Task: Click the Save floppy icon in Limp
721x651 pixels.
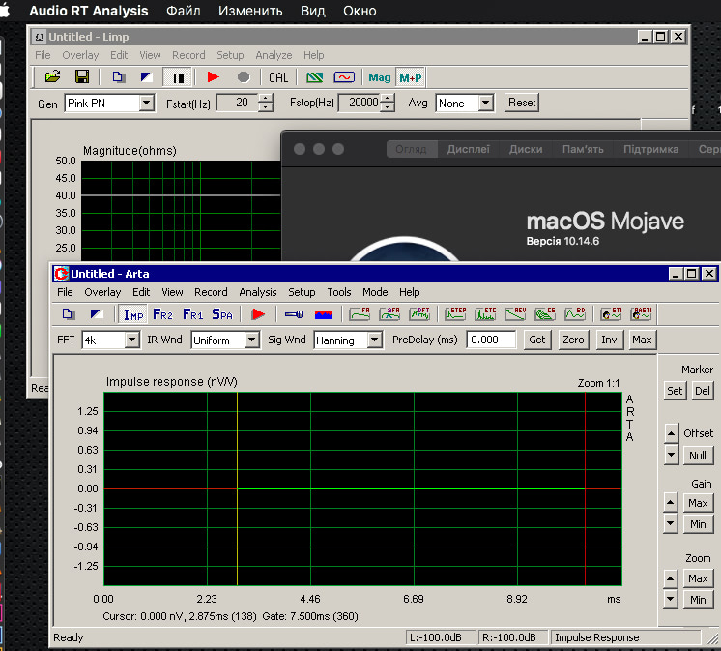Action: coord(82,77)
